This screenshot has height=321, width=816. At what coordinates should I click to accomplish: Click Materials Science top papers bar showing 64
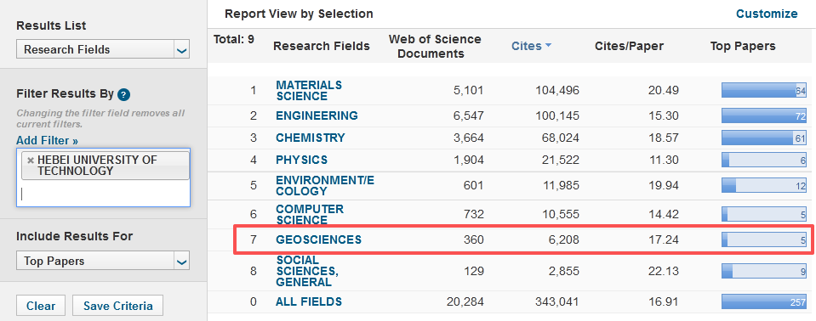pos(764,90)
